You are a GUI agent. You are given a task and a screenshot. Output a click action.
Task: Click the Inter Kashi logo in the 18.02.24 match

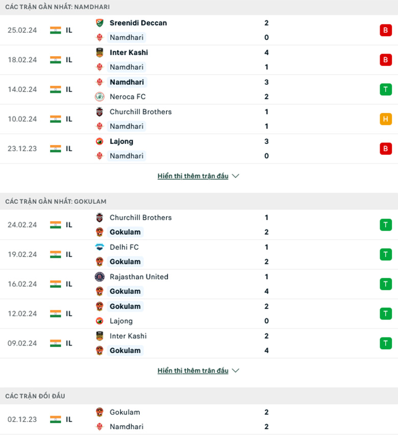[x=99, y=53]
